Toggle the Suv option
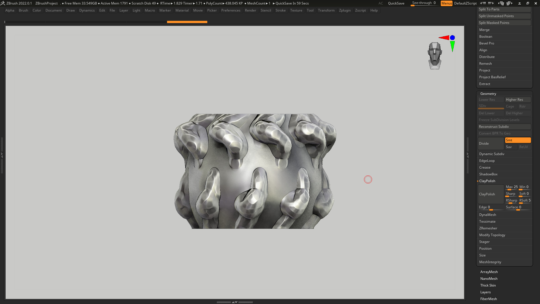Screen dimensions: 540x304 click(511, 147)
